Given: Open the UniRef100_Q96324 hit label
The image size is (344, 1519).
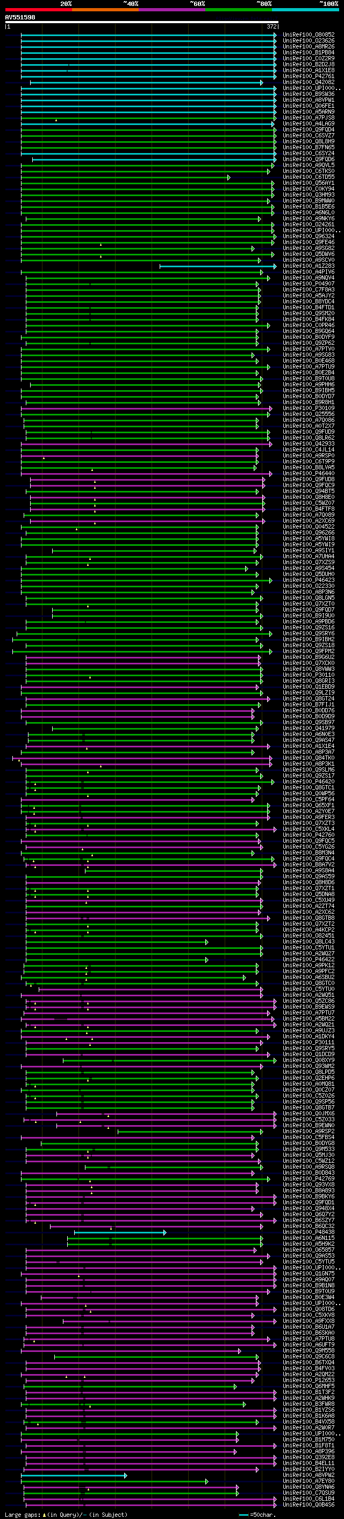Looking at the screenshot, I should [308, 237].
